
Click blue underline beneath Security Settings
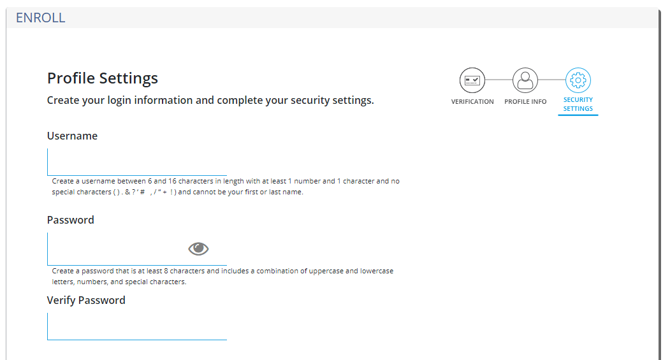[578, 115]
